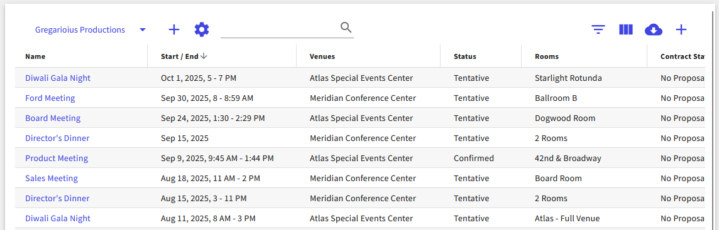Open the Gregarioius Productions dropdown
Viewport: 719px width, 230px height.
(91, 29)
